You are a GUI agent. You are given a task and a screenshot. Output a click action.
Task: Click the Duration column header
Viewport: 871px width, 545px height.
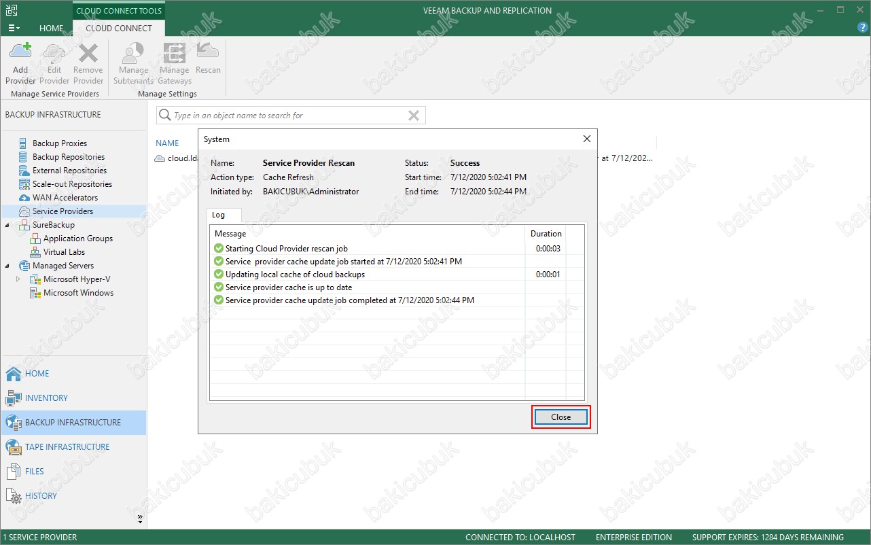[546, 234]
